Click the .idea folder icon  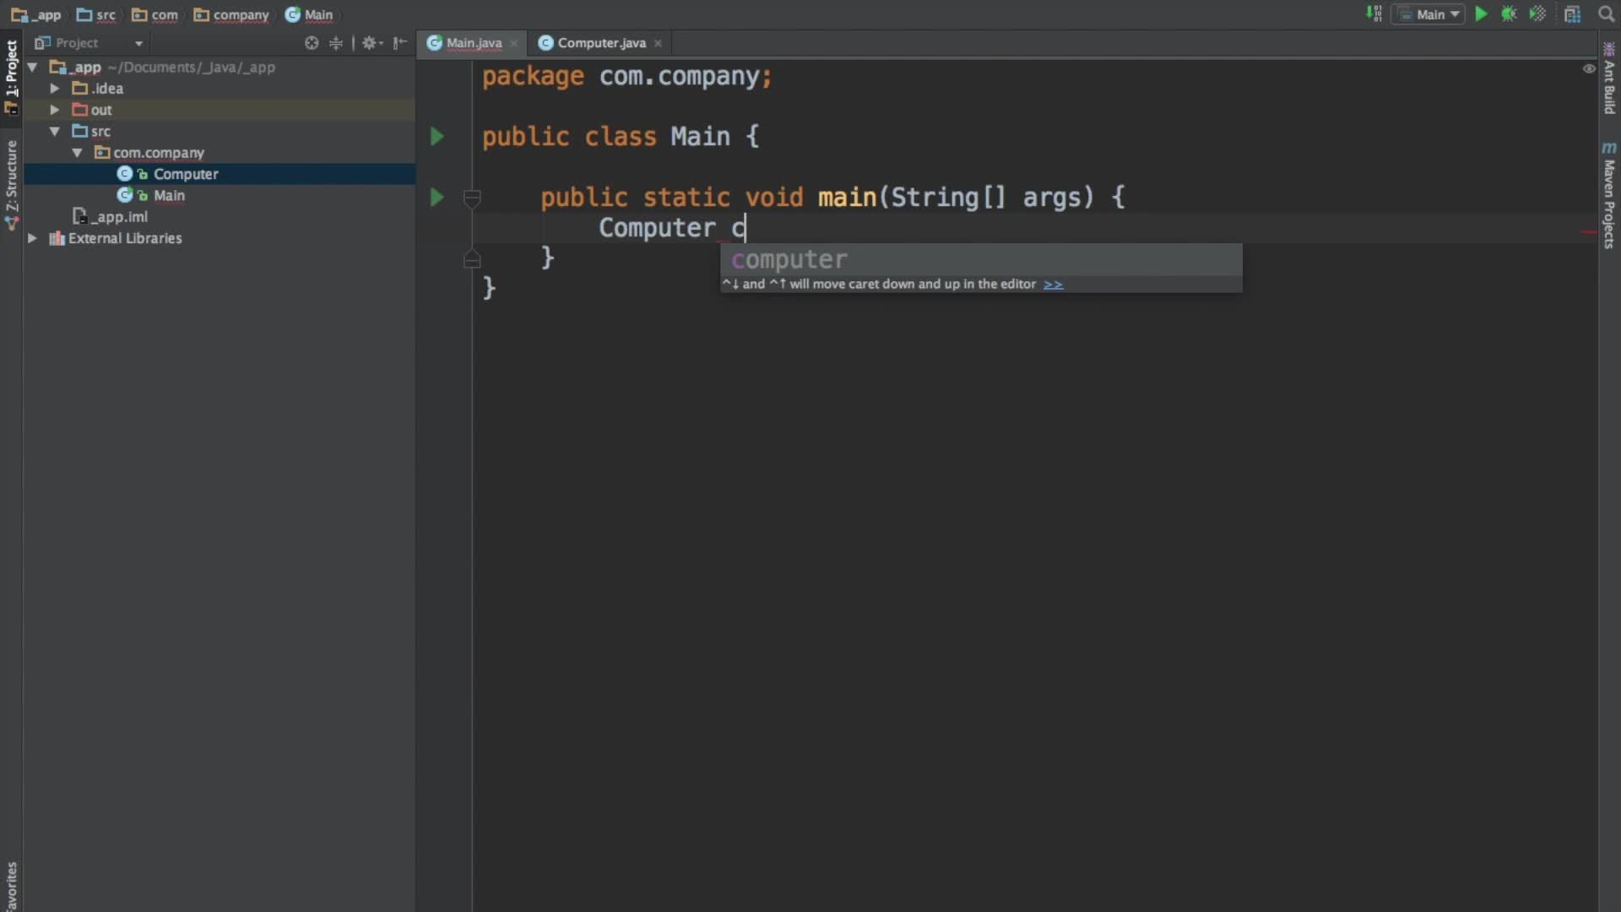80,88
